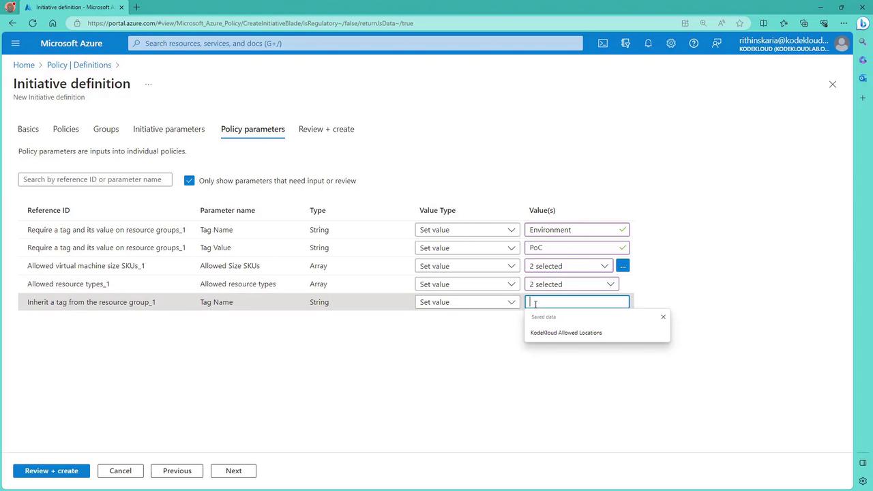Click the ellipsis button for Allowed Size SKUs

coord(623,266)
